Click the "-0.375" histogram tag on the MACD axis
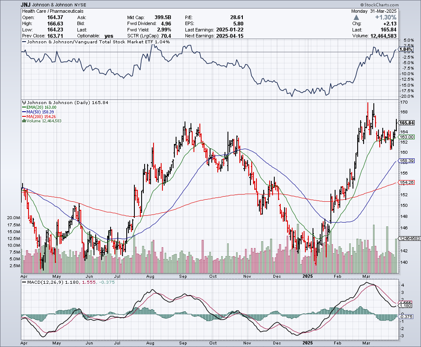Viewport: 421px width, 347px height. point(406,317)
